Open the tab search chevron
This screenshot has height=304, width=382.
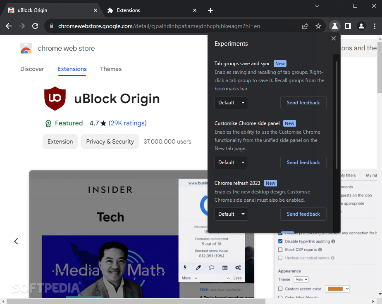tap(317, 6)
